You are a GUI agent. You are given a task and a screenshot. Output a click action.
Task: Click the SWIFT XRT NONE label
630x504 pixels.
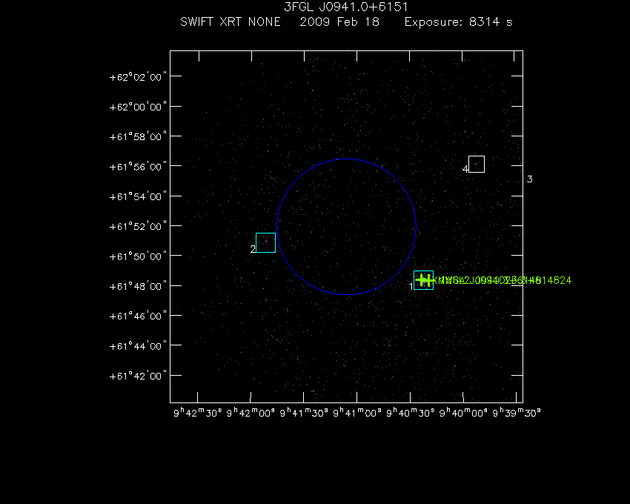point(231,21)
